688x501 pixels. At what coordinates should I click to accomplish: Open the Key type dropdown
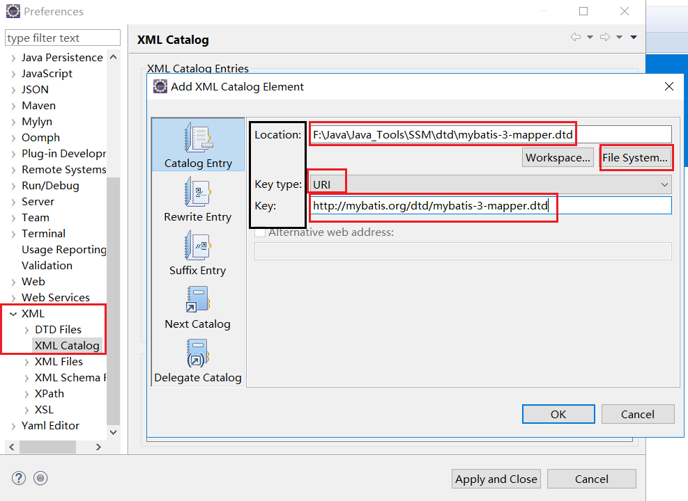click(491, 184)
